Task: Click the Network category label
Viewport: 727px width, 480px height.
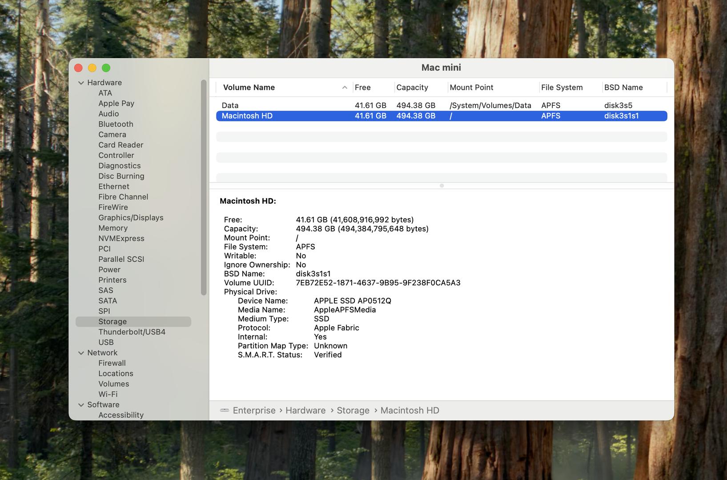Action: point(102,353)
